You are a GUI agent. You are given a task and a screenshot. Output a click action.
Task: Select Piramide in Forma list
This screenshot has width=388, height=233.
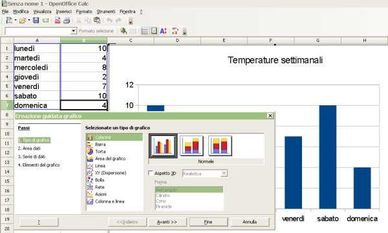(x=189, y=207)
